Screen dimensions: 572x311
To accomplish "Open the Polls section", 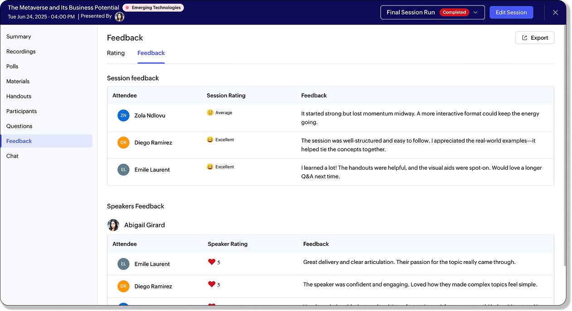I will pyautogui.click(x=12, y=67).
